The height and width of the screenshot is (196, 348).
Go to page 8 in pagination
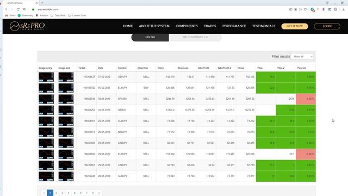[93, 193]
